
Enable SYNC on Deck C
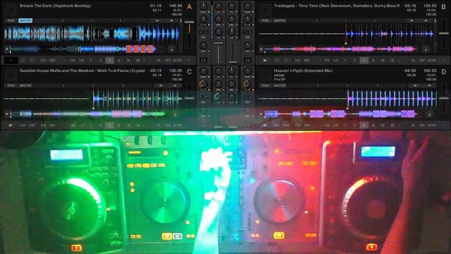coord(11,85)
